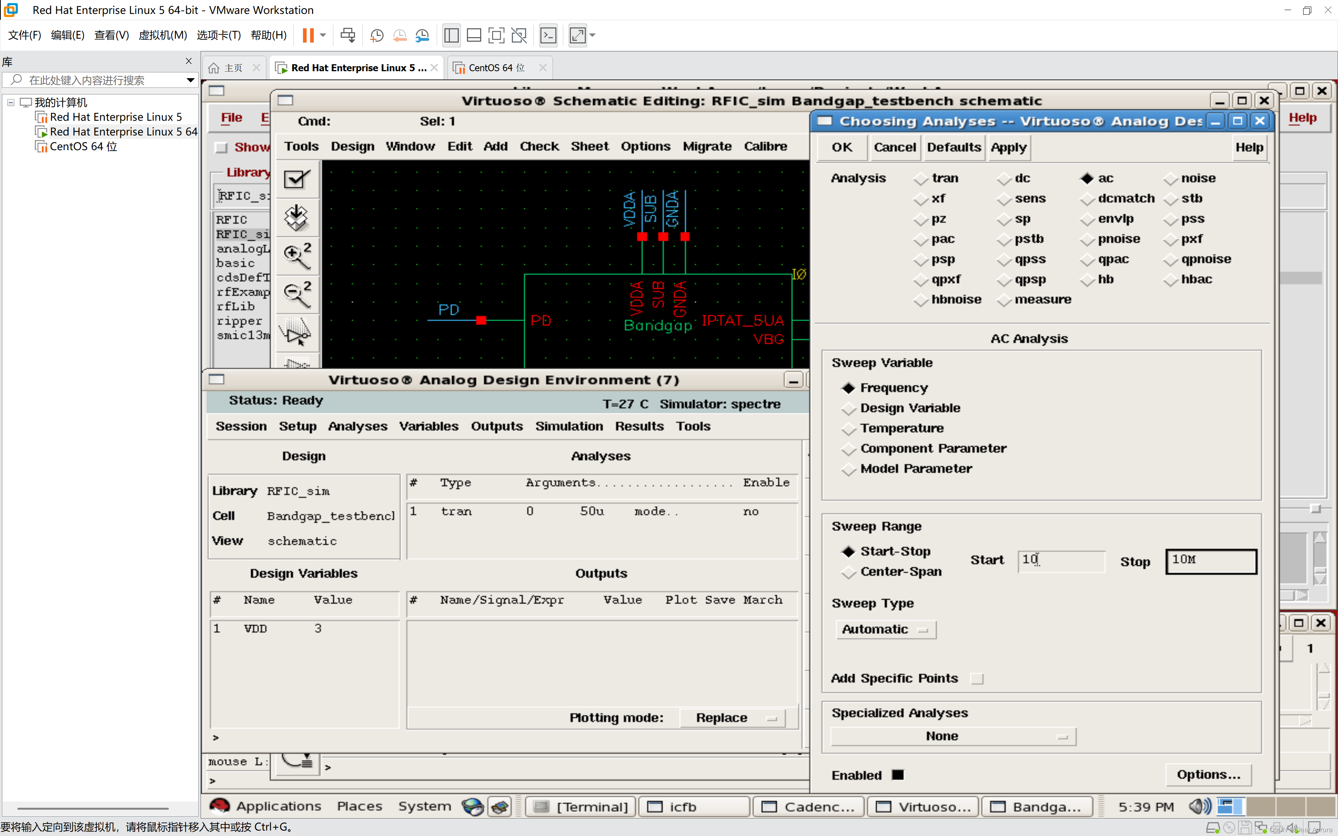1338x836 pixels.
Task: Select the Temperature sweep variable
Action: coord(848,428)
